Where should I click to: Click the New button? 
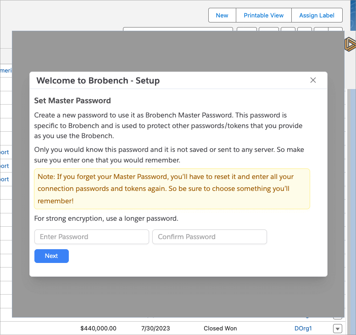[x=222, y=15]
